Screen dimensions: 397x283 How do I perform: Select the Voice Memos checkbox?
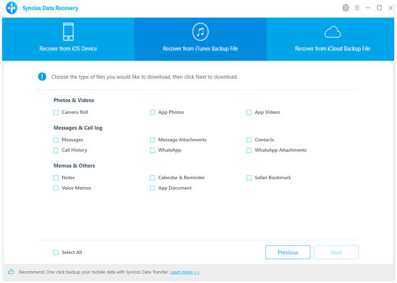coord(56,188)
